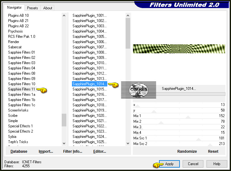Select Sapphire Filters 02
Screen dimensions: 231x171
pyautogui.click(x=22, y=58)
